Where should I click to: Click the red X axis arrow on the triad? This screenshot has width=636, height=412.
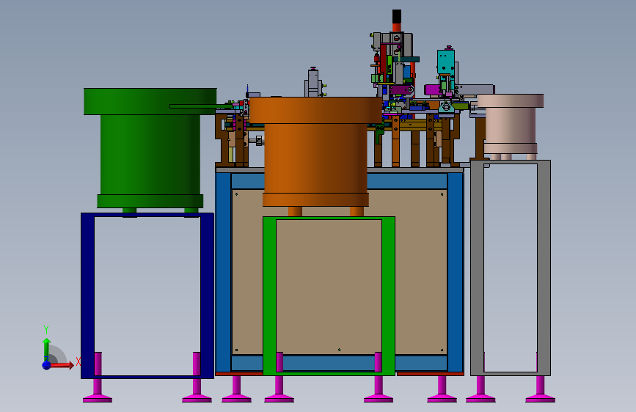point(62,365)
